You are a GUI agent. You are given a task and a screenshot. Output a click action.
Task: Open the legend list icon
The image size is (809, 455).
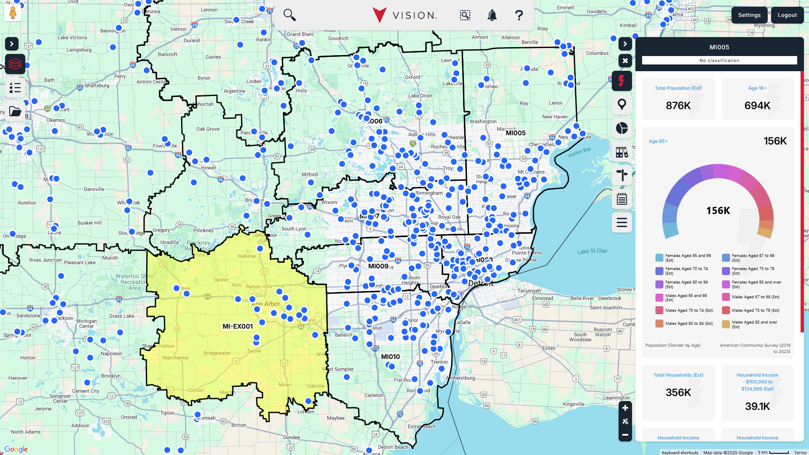(15, 88)
